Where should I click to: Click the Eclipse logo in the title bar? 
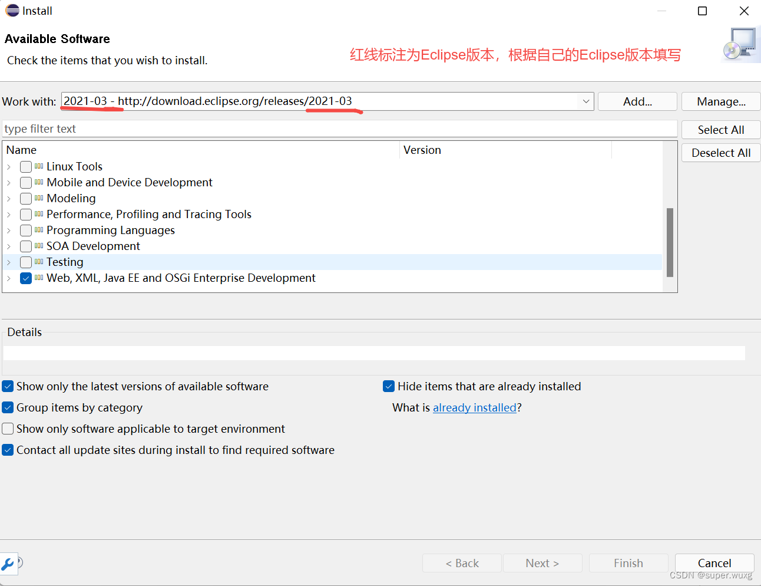[11, 10]
